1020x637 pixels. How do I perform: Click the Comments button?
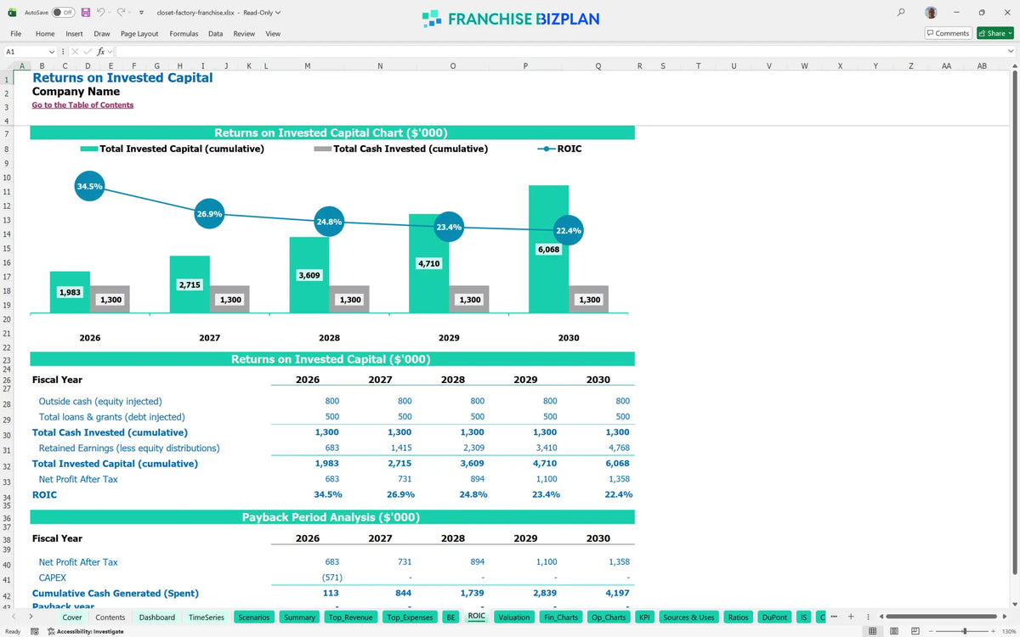[x=948, y=33]
